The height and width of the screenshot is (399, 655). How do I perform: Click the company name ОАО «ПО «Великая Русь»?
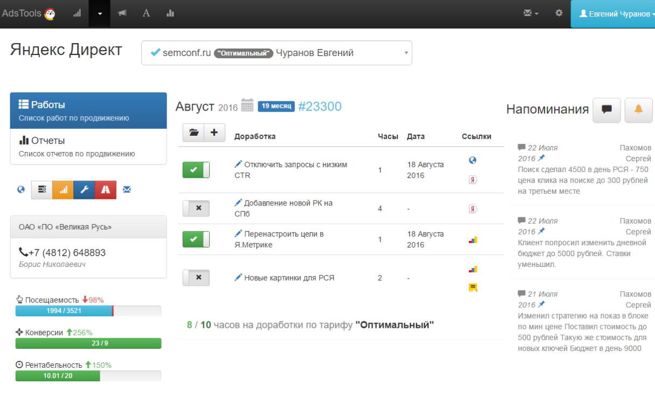[x=65, y=227]
